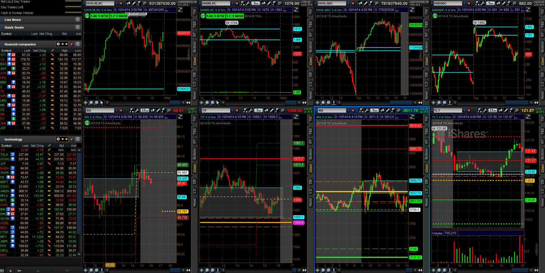Zoom in using magnifier below $ADRLDC chart
This screenshot has width=545, height=273.
207,103
